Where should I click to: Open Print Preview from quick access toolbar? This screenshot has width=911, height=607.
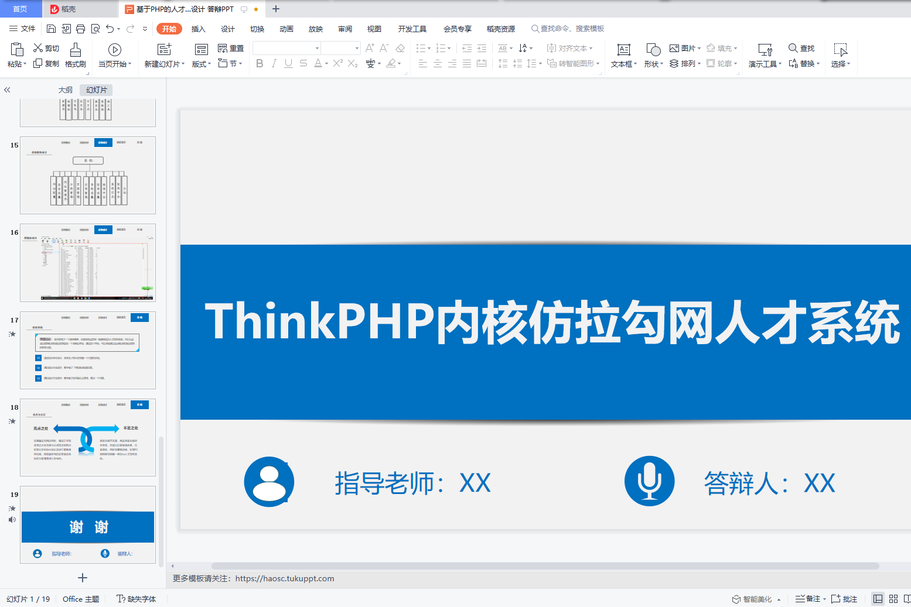(x=95, y=29)
